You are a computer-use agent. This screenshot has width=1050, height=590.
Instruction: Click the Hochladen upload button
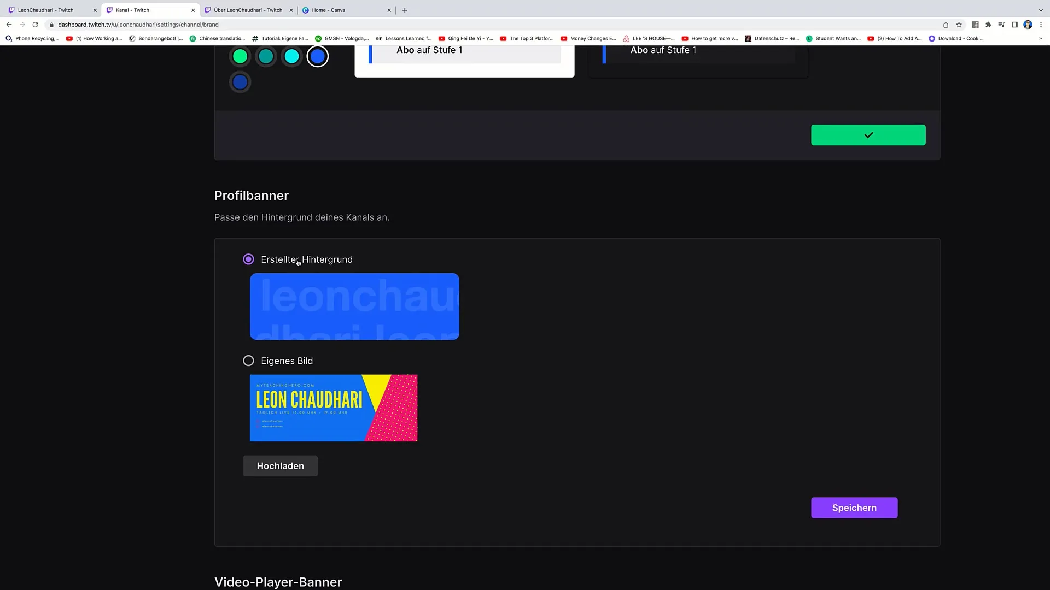coord(280,465)
